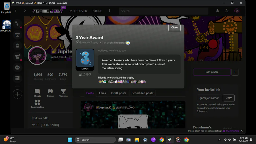Screen dimensions: 256x144
Task: Switch to the Likes tab
Action: coord(102,93)
